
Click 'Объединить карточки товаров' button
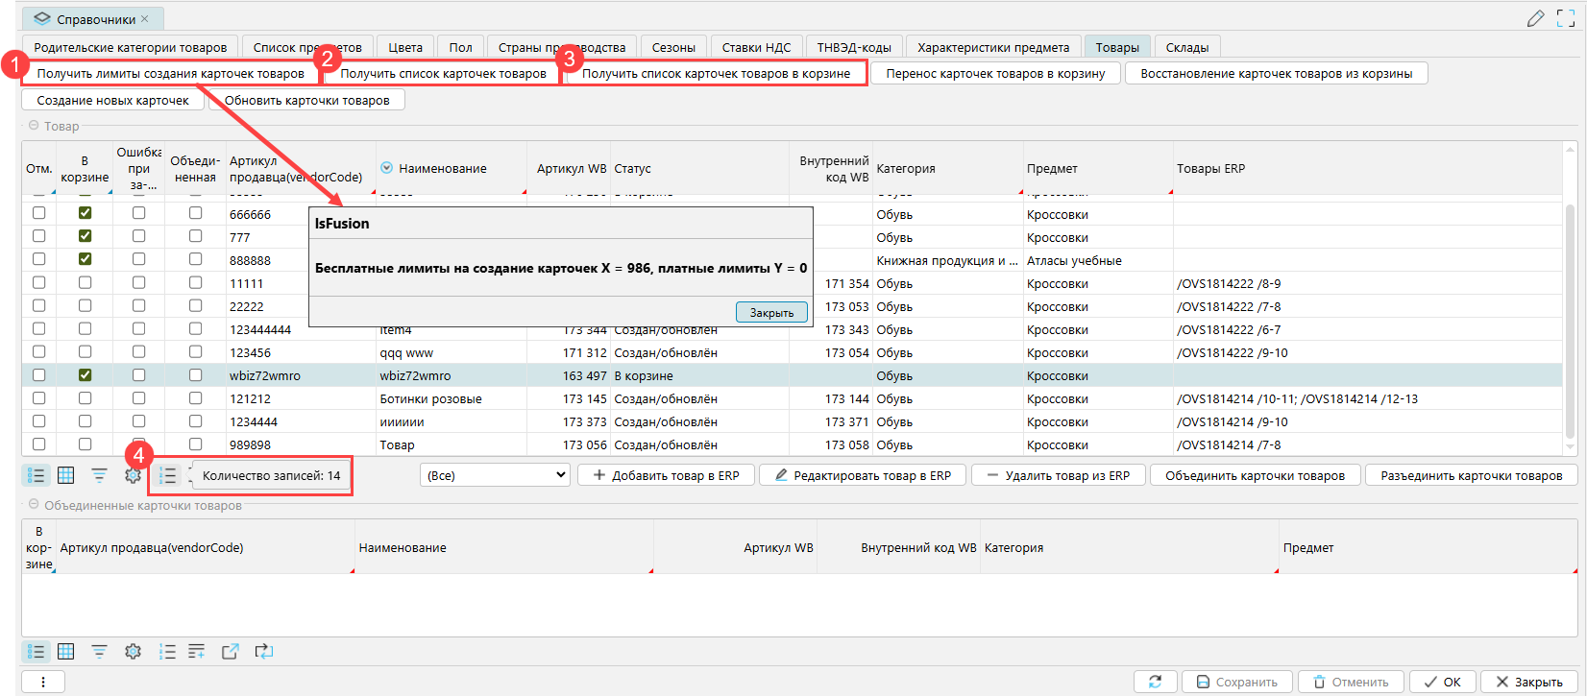tap(1255, 475)
